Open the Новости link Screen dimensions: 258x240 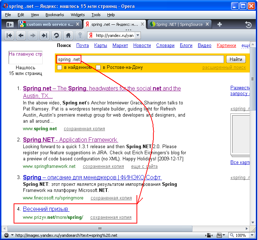click(x=142, y=46)
